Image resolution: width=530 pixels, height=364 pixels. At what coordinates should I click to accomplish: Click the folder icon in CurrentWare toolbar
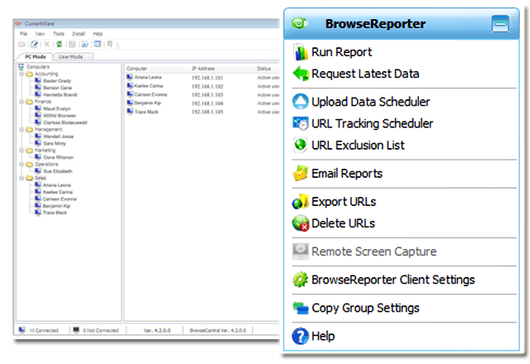click(x=22, y=44)
